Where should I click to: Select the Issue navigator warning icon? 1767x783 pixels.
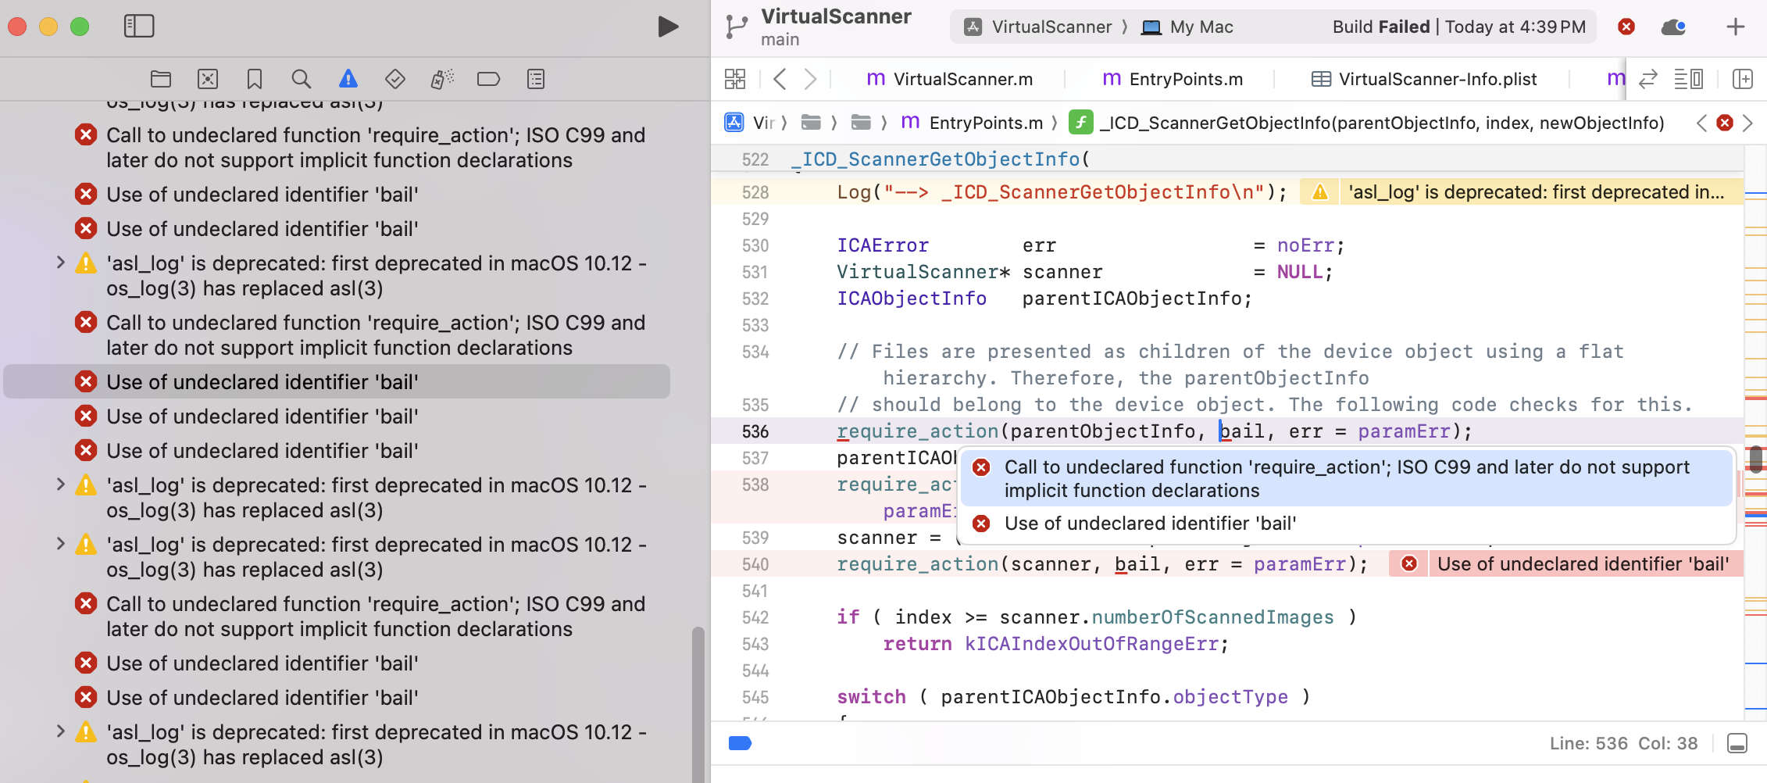coord(348,79)
